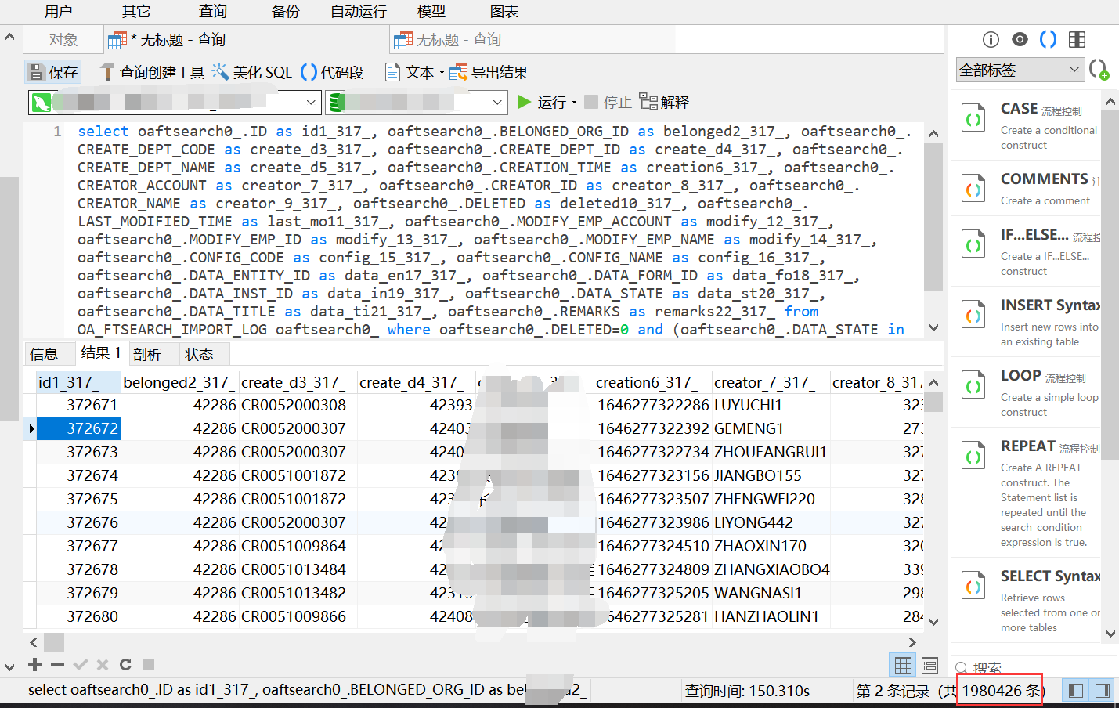
Task: Click the snippet search (搜索) field
Action: [1034, 668]
